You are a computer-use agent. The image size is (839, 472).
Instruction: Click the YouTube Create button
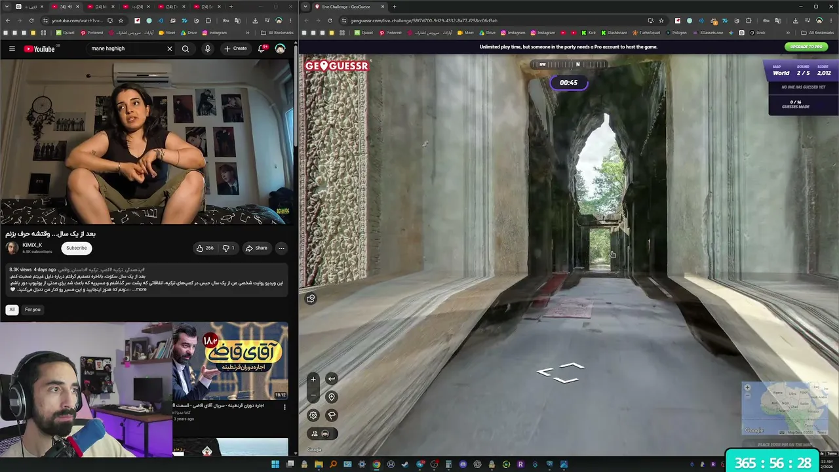point(235,49)
